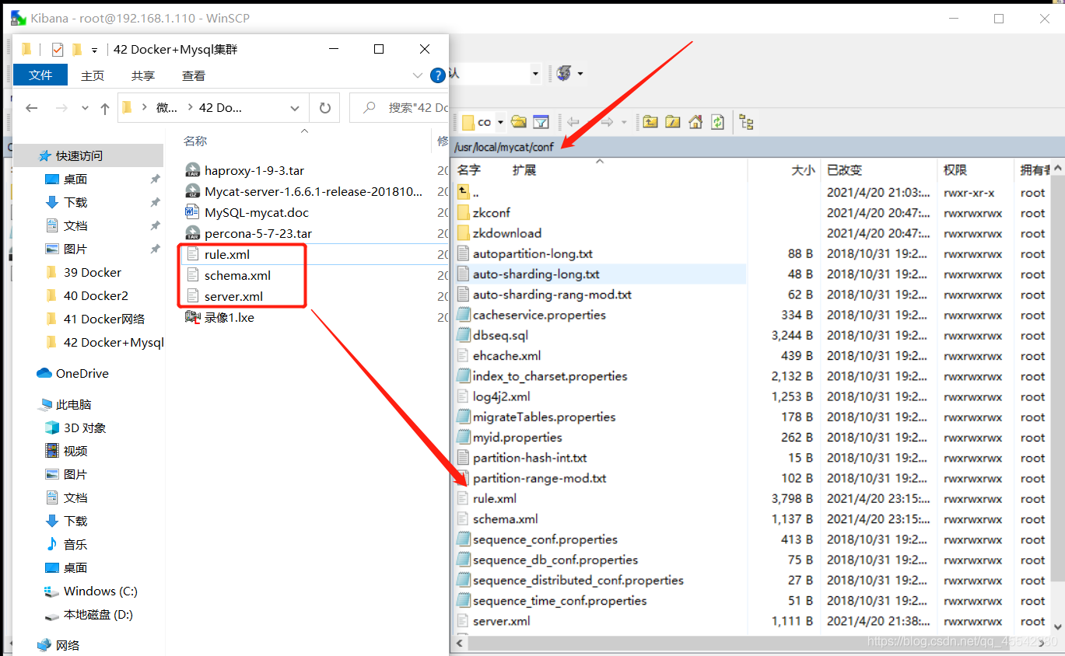Expand the ribbon with the chevron

coord(418,75)
